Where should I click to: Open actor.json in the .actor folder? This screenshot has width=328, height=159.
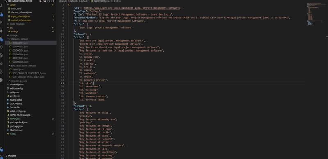(x=16, y=9)
